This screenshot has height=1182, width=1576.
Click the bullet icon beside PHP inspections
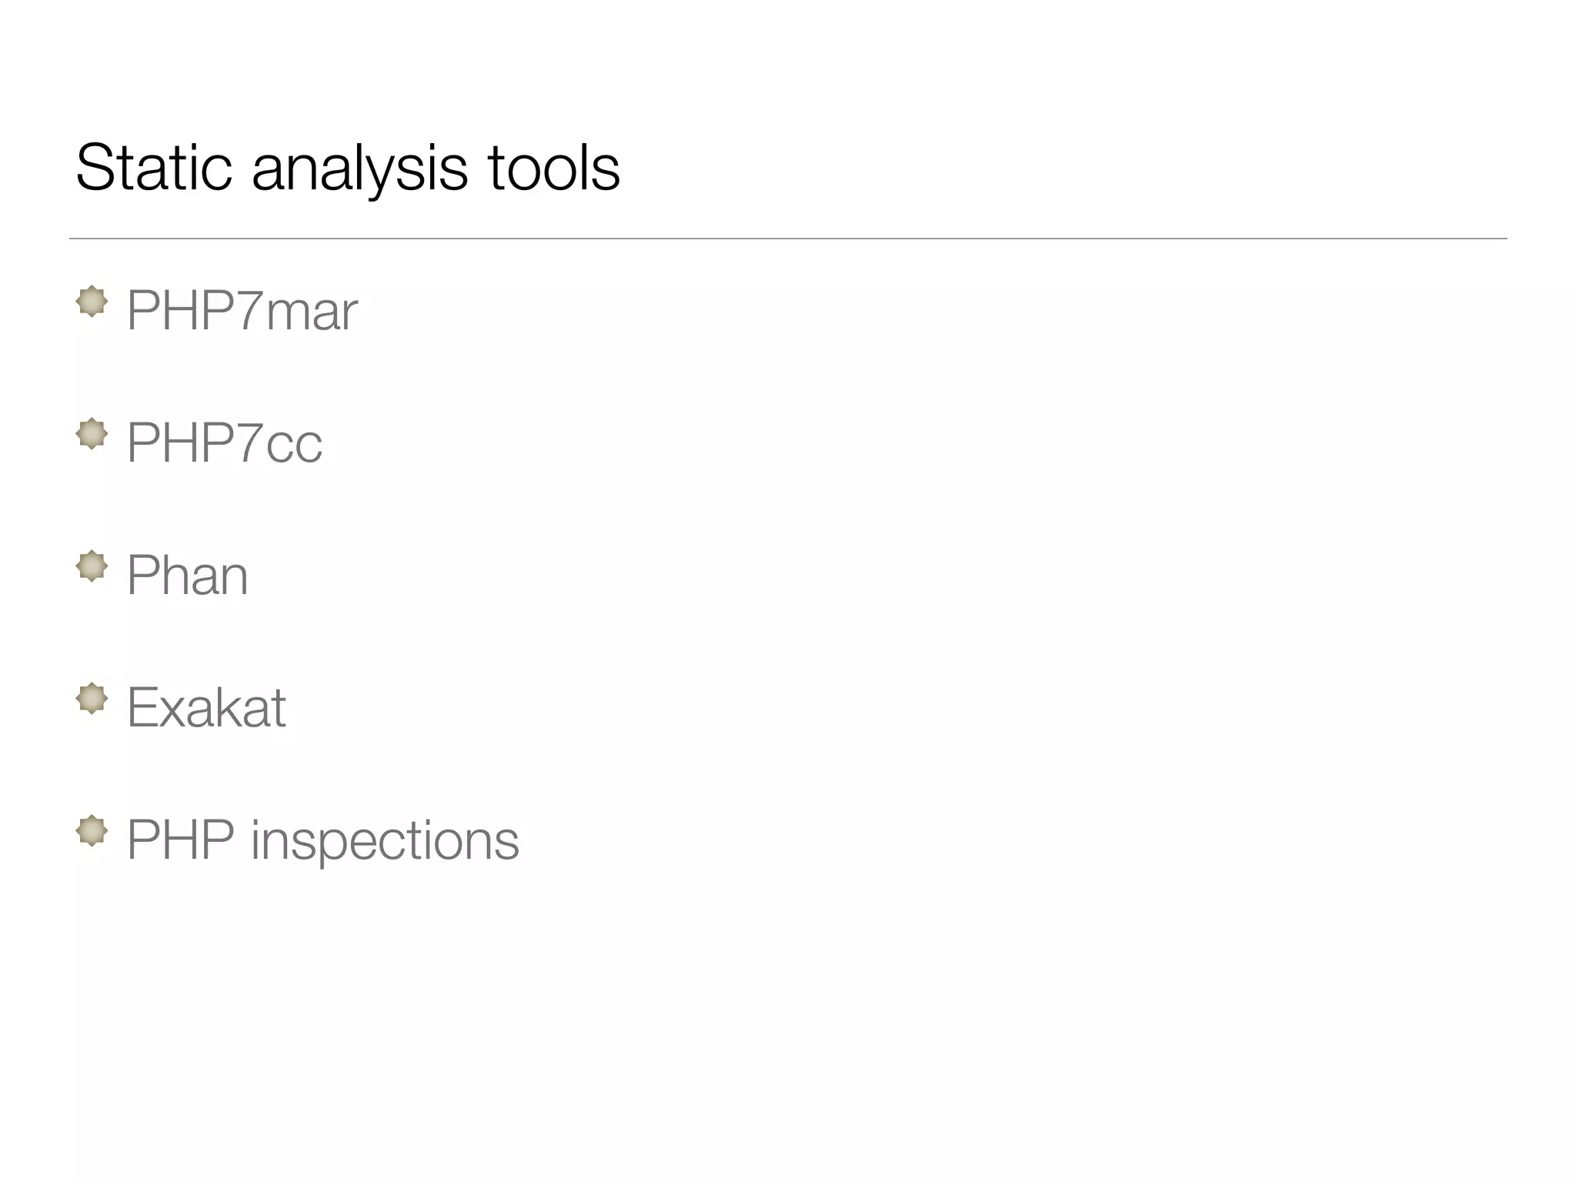(92, 830)
